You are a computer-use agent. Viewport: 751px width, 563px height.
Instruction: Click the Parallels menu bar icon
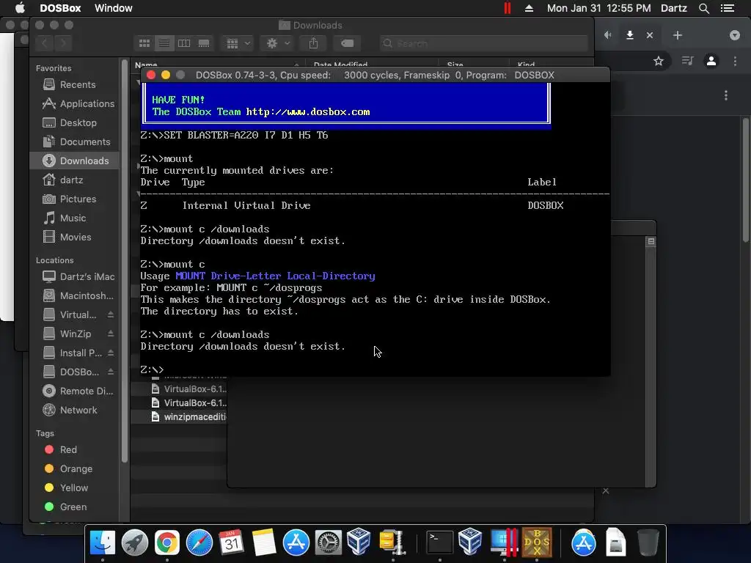508,8
